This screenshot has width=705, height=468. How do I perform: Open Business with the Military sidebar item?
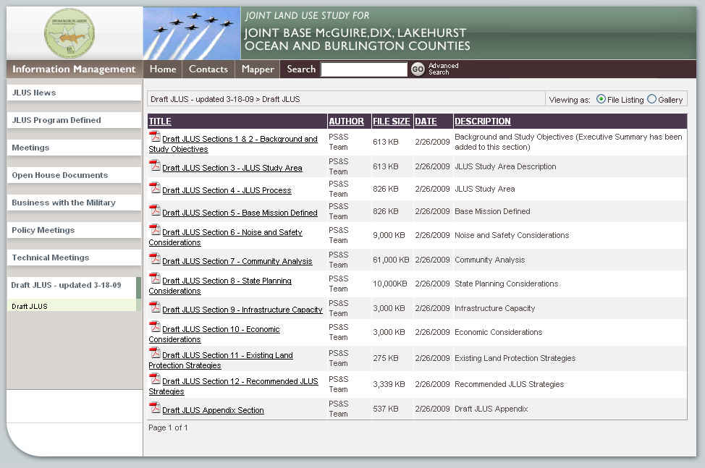click(74, 202)
